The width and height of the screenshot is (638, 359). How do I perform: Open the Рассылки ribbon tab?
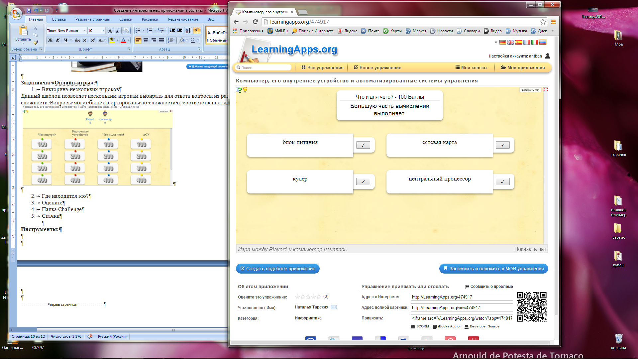[x=150, y=19]
